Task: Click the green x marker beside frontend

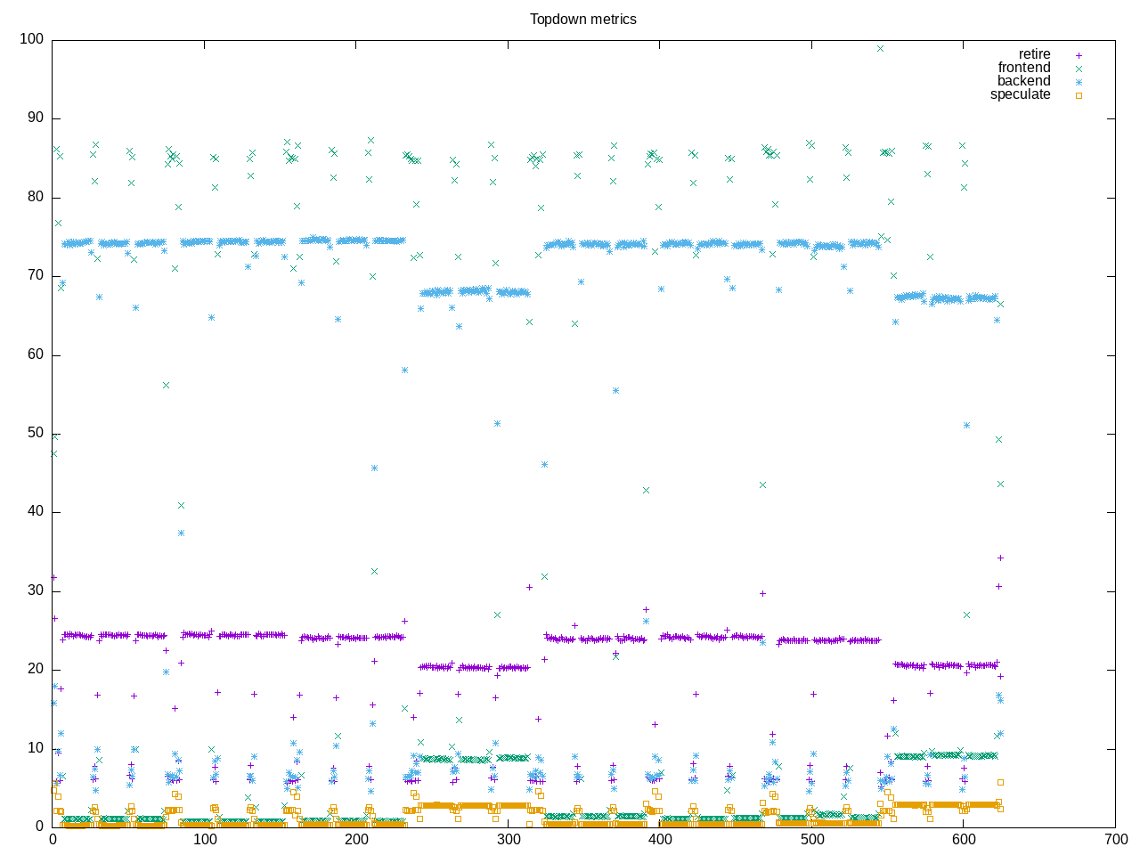Action: (1079, 69)
